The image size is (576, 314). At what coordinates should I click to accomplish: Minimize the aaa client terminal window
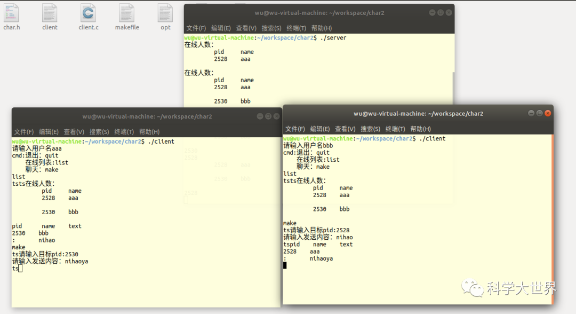click(260, 116)
